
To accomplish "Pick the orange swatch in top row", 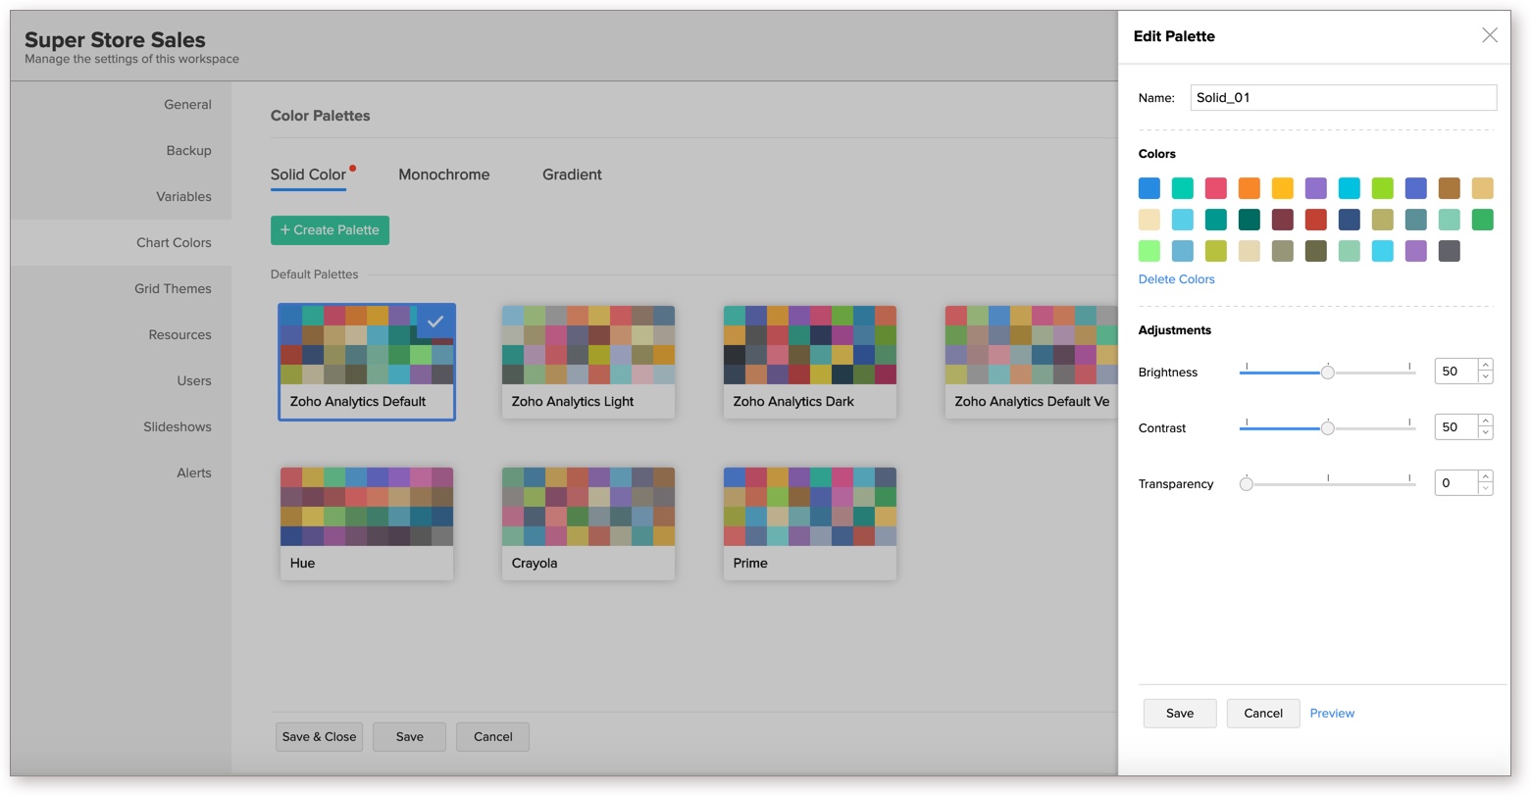I will pos(1249,188).
